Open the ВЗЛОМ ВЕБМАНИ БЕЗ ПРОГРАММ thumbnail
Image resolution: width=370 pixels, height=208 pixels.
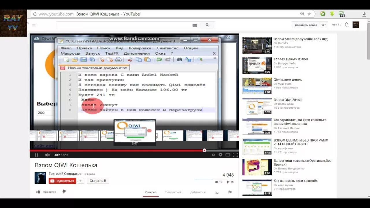tap(257, 147)
